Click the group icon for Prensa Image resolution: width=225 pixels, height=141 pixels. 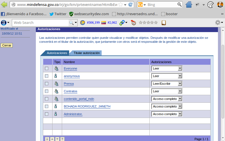56,84
